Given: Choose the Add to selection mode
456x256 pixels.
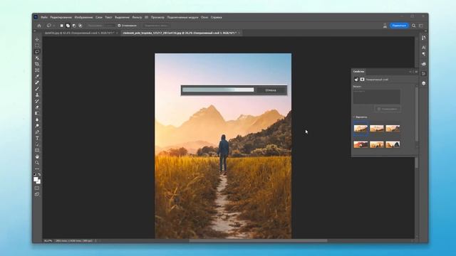Looking at the screenshot, I should click(x=68, y=26).
